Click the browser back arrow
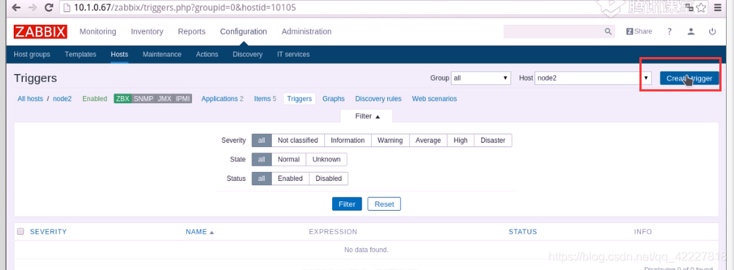Image resolution: width=734 pixels, height=270 pixels. (x=16, y=7)
